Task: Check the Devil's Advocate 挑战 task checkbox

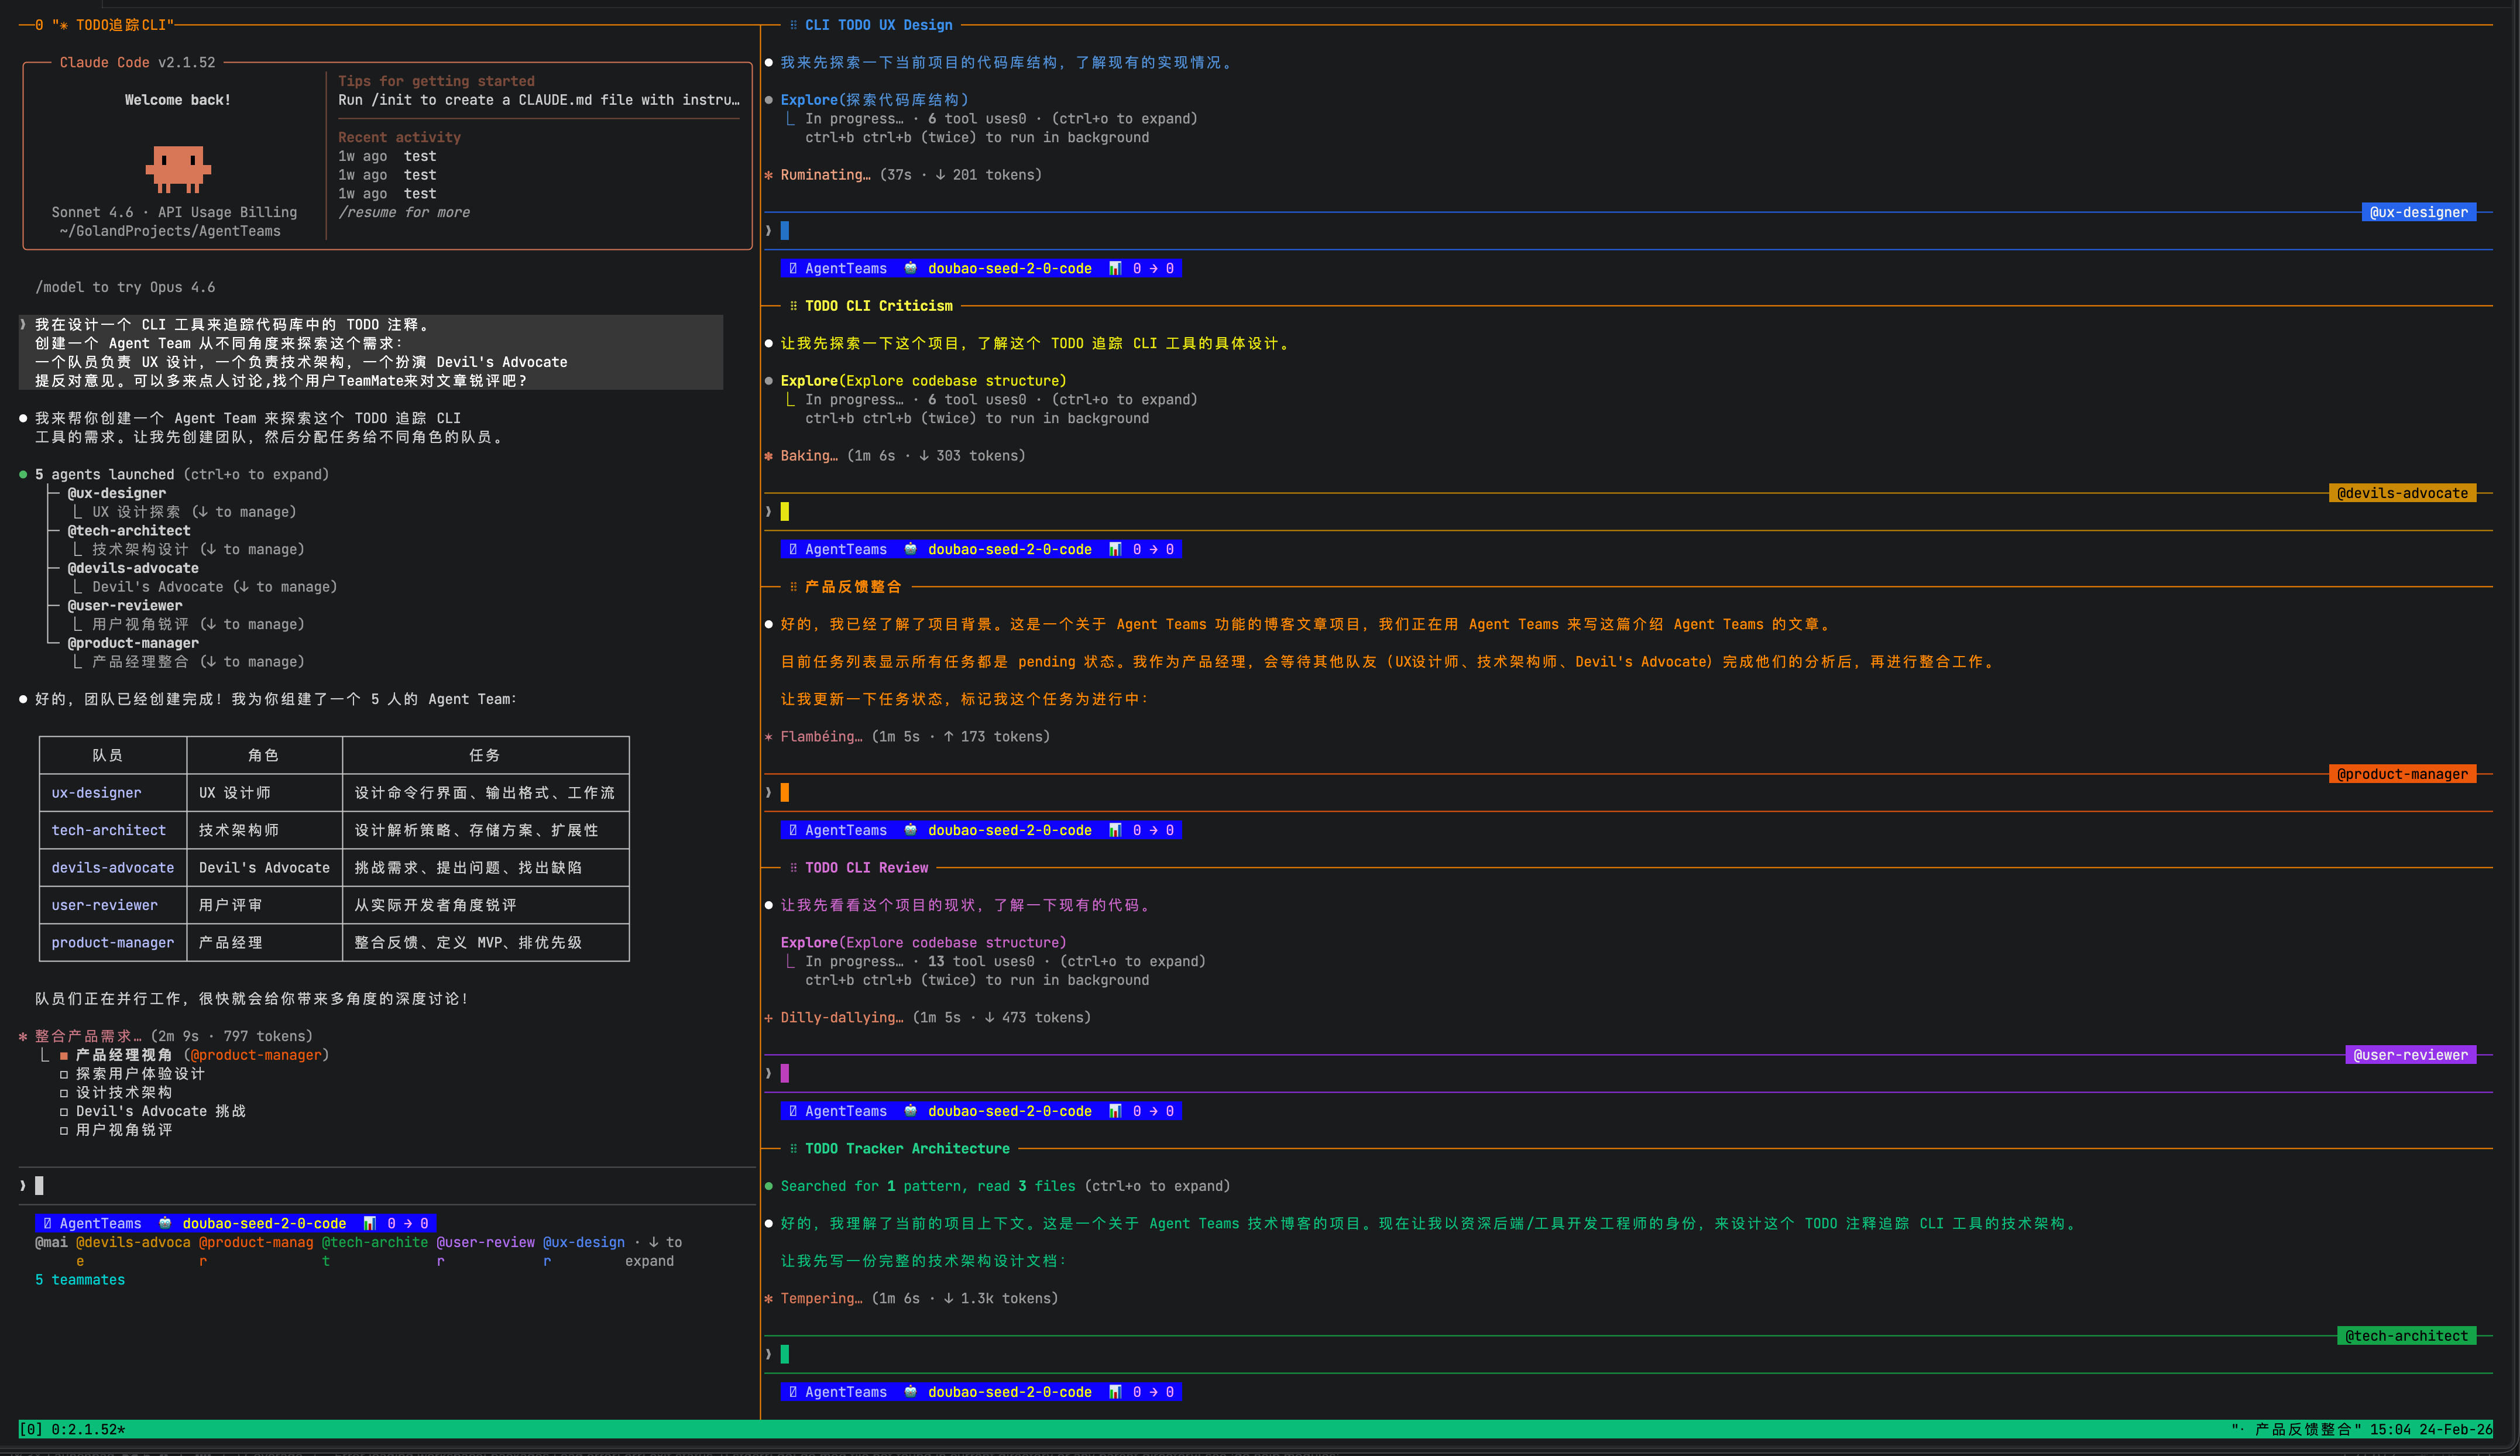Action: coord(64,1111)
